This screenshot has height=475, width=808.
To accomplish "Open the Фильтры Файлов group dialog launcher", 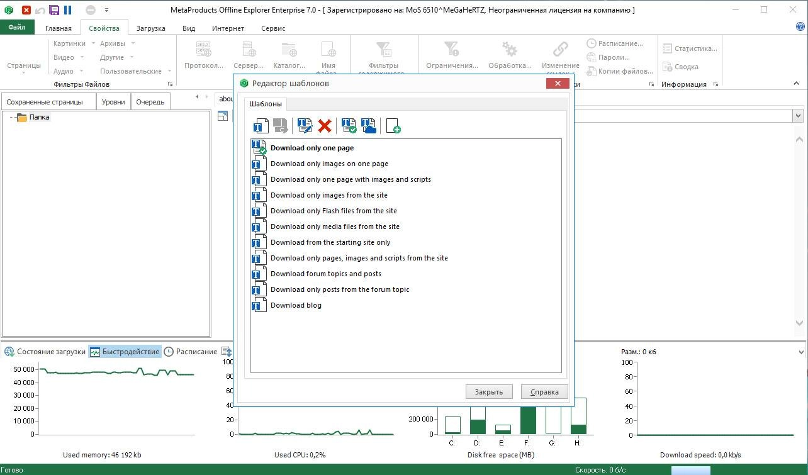I will point(169,84).
